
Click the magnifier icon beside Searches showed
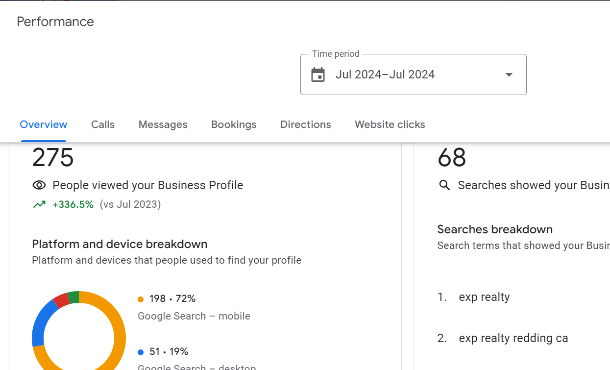(444, 185)
